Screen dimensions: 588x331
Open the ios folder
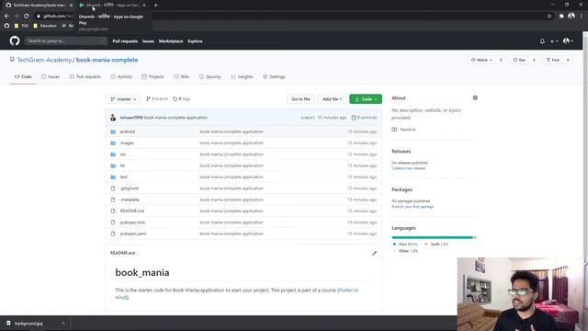(x=122, y=154)
